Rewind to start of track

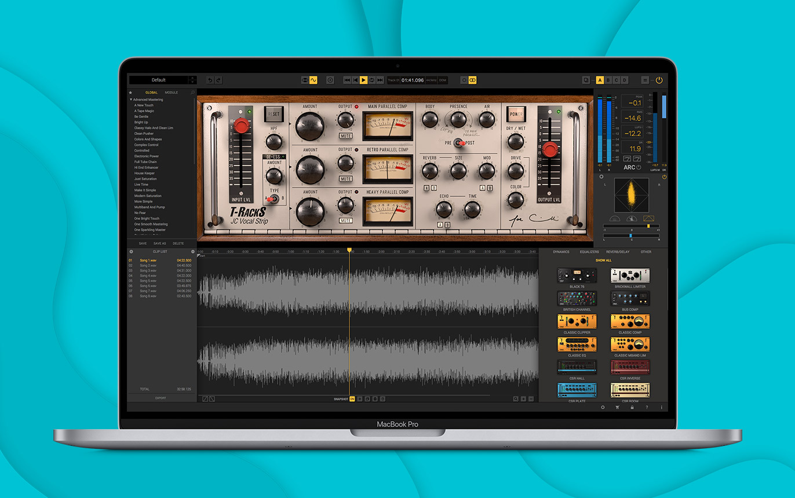pyautogui.click(x=347, y=80)
